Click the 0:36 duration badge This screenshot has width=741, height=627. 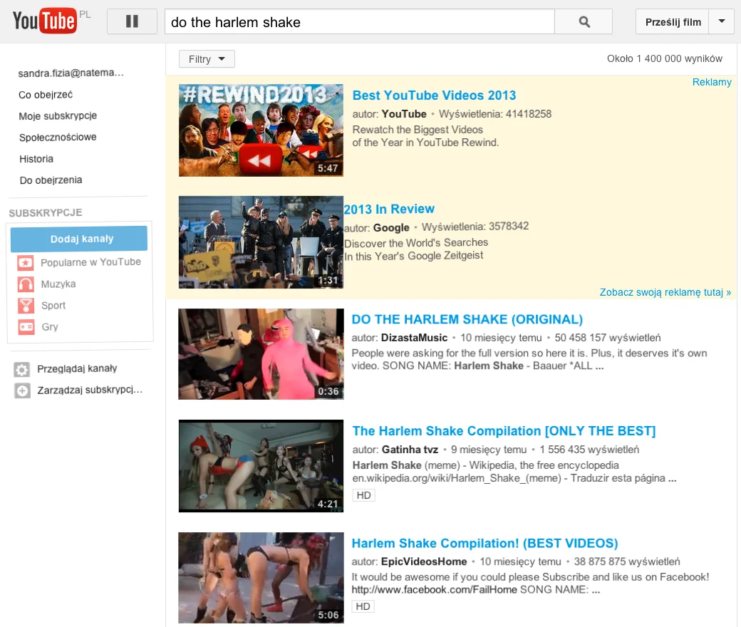pyautogui.click(x=328, y=391)
